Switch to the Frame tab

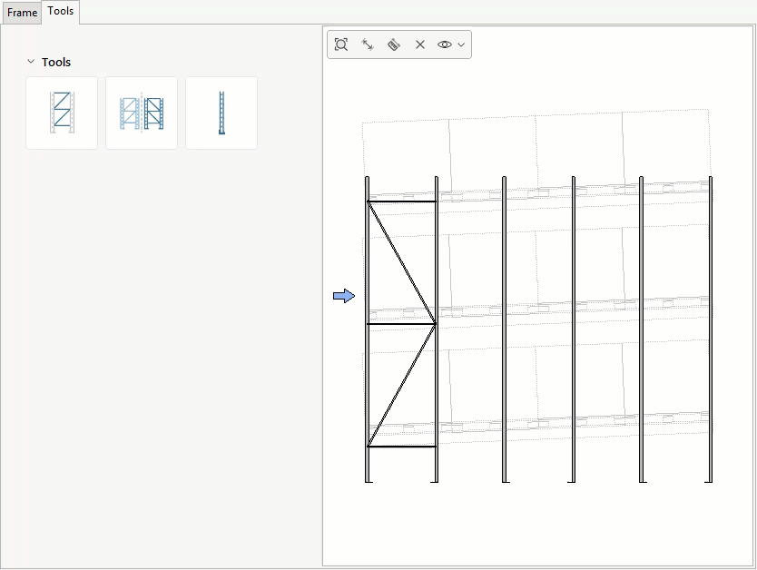pyautogui.click(x=22, y=12)
